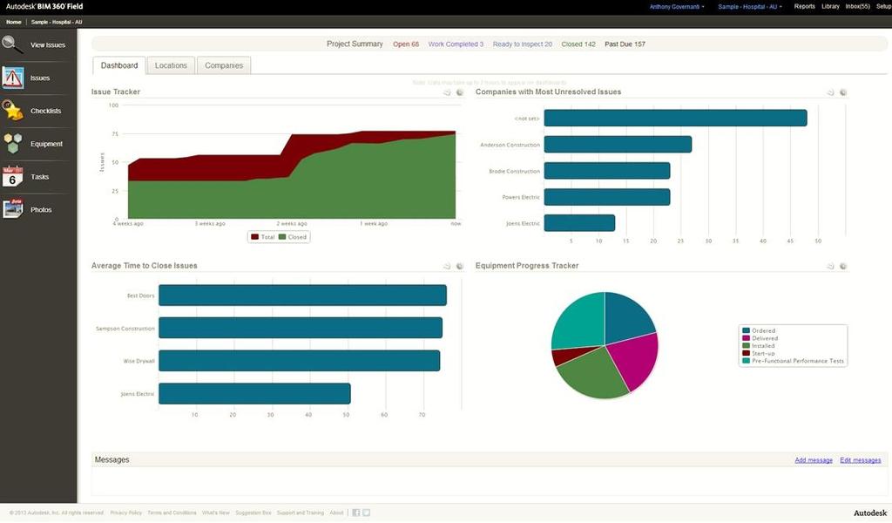892x523 pixels.
Task: Click the Pre-Functional Performance Tests legend swatch
Action: (x=746, y=361)
